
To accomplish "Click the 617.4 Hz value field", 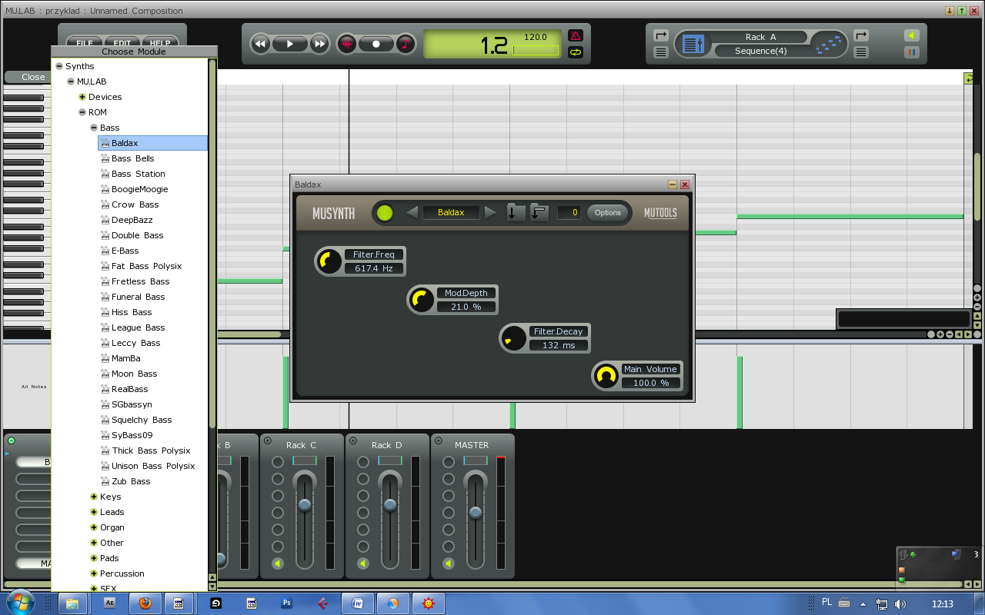I will (x=374, y=268).
